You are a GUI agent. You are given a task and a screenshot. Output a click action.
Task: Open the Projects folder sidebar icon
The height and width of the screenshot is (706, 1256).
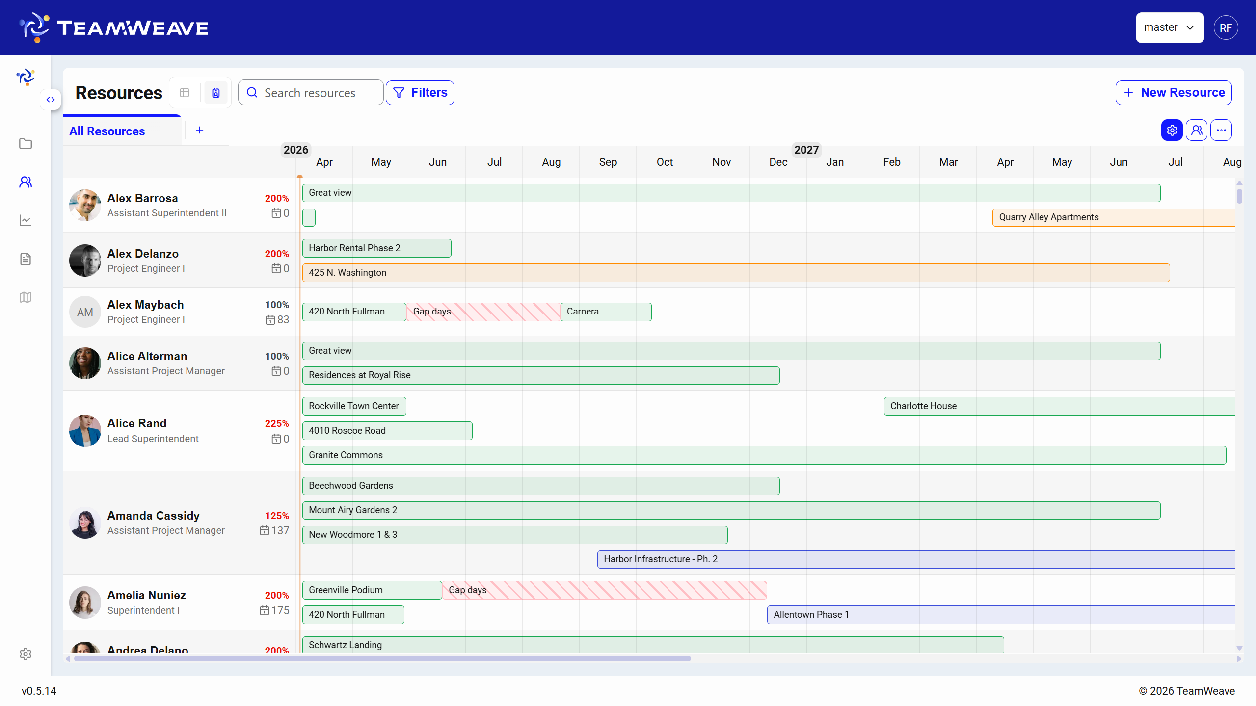[26, 144]
